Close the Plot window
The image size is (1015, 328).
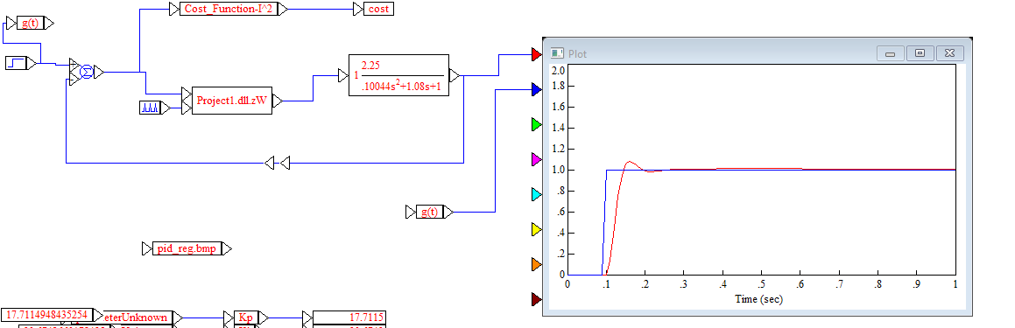(949, 53)
